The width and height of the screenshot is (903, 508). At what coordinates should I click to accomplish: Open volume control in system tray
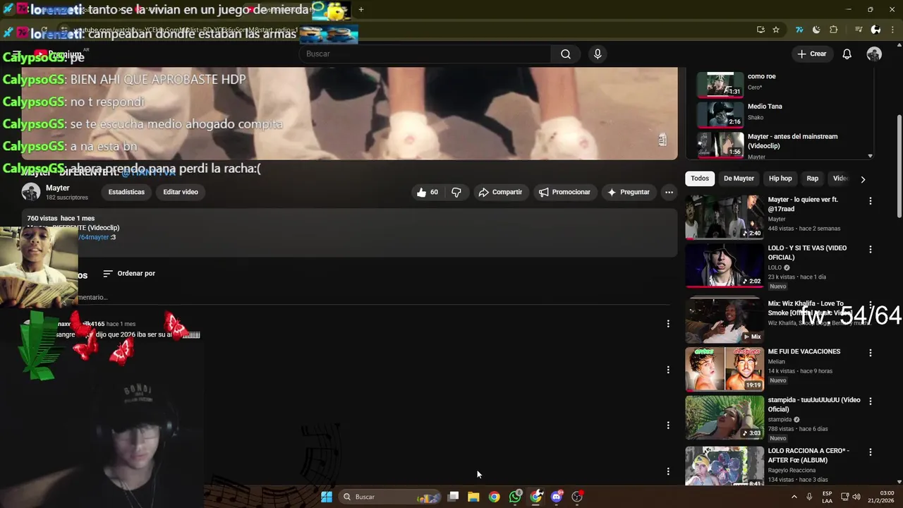click(857, 497)
